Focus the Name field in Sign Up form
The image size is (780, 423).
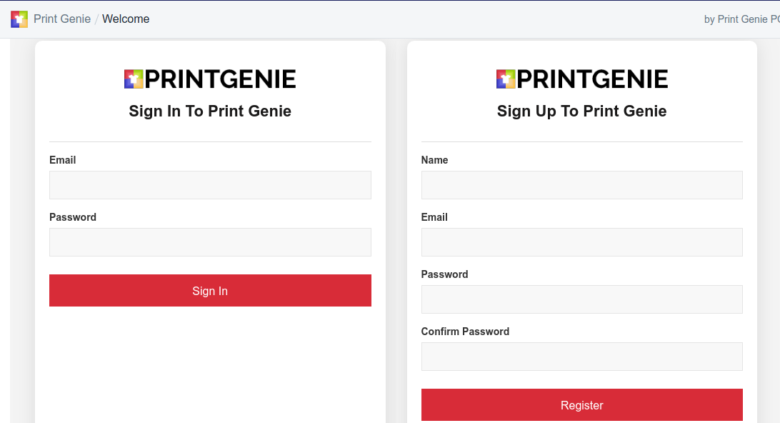(x=582, y=185)
